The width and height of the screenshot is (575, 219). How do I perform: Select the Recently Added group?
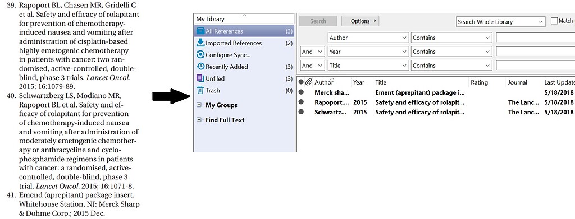[244, 67]
